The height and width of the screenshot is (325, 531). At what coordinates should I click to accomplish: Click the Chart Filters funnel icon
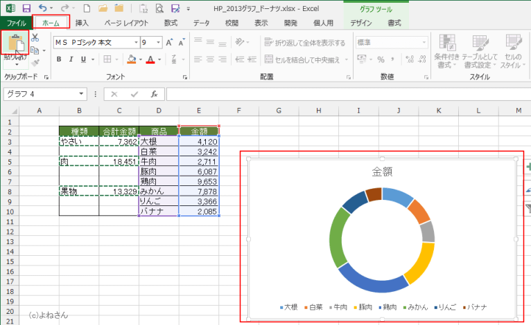coord(528,207)
